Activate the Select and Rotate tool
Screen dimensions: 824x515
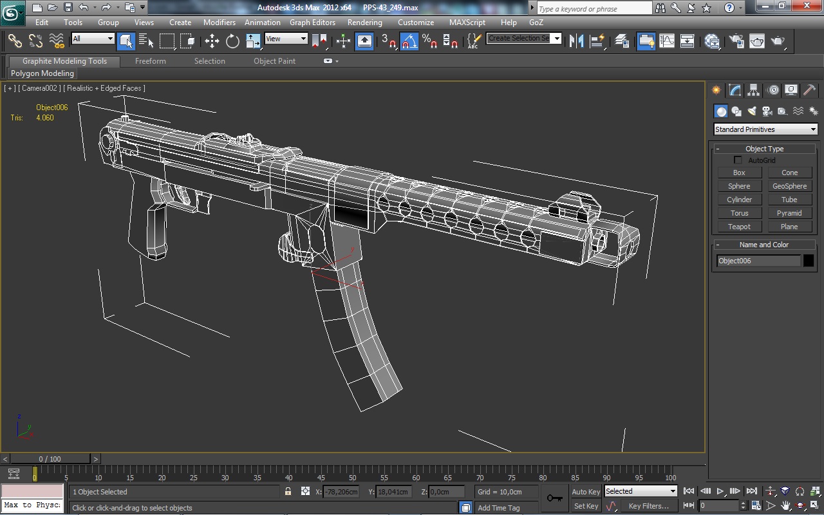pyautogui.click(x=232, y=41)
